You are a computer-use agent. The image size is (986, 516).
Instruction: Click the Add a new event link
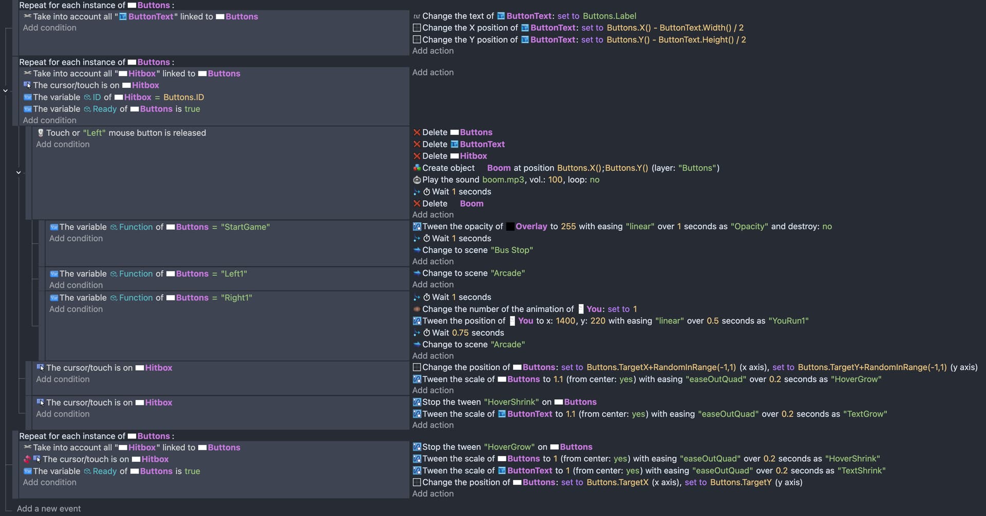pos(49,508)
